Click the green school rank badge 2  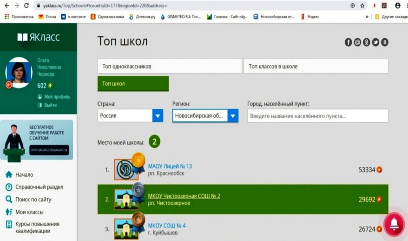[154, 141]
